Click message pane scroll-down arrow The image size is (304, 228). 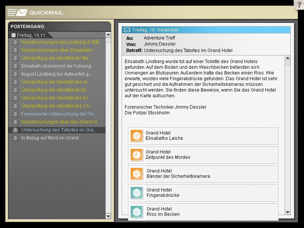pyautogui.click(x=287, y=212)
